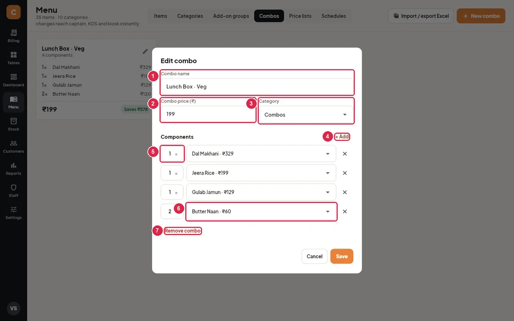
Task: Open the Gulab Jamun item dropdown
Action: click(x=261, y=192)
